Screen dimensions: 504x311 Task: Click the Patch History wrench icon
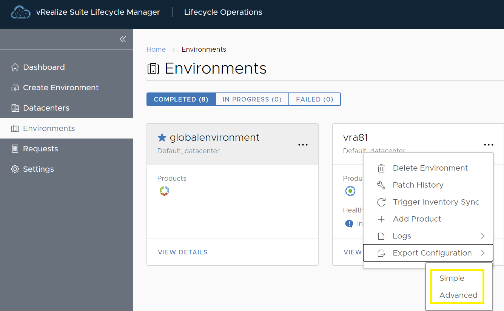tap(381, 185)
